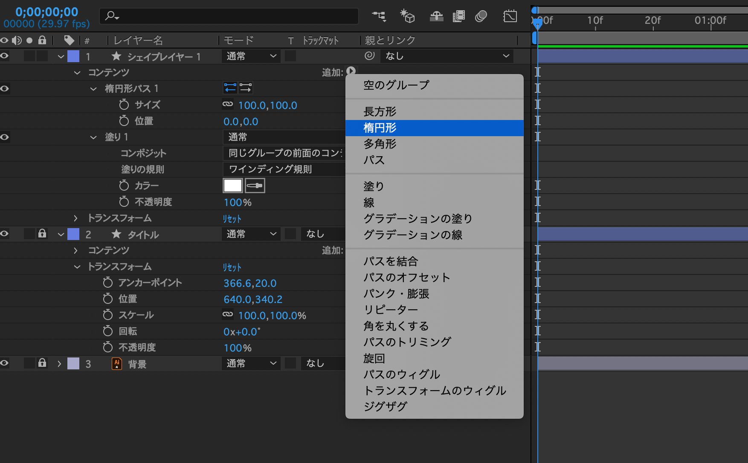Click the Ai icon on 背景 layer
Image resolution: width=748 pixels, height=463 pixels.
coord(117,364)
